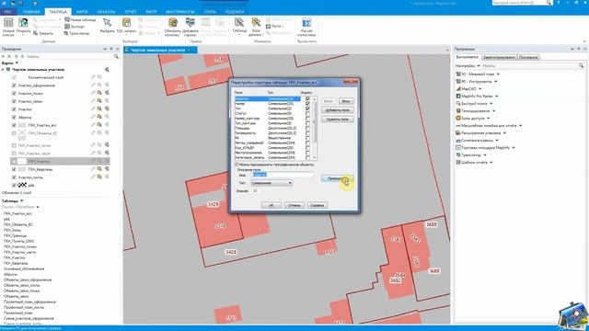Open the Зарегистрировано tab in Программы
The width and height of the screenshot is (589, 331).
point(499,57)
